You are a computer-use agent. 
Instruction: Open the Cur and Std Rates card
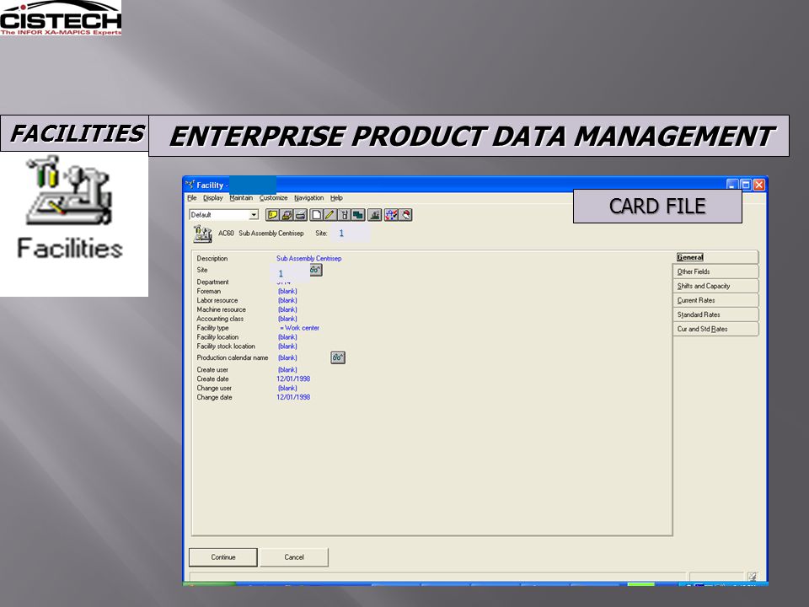point(716,329)
